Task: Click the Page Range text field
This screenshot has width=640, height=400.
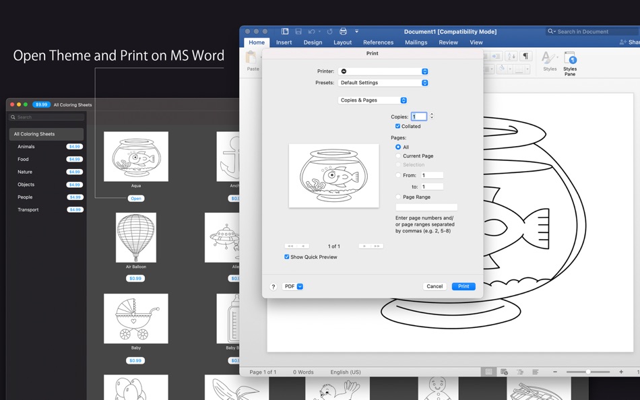Action: (x=426, y=207)
